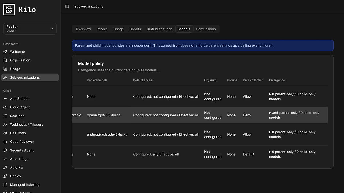Click the Deny data collection cell

coord(247,115)
